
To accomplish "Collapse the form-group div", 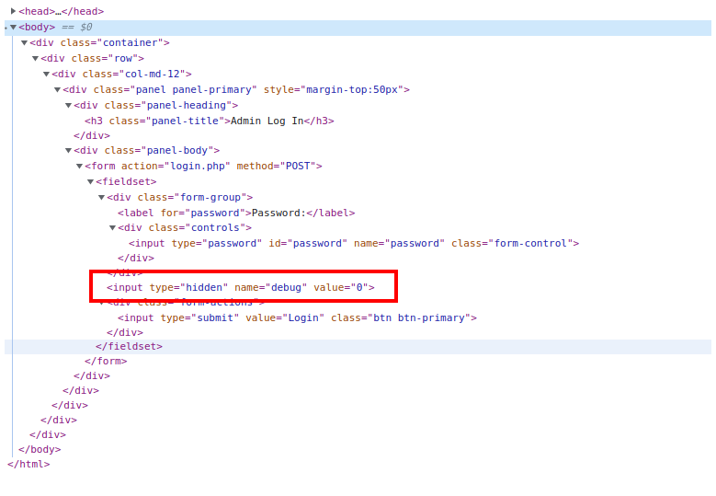I will pyautogui.click(x=101, y=197).
